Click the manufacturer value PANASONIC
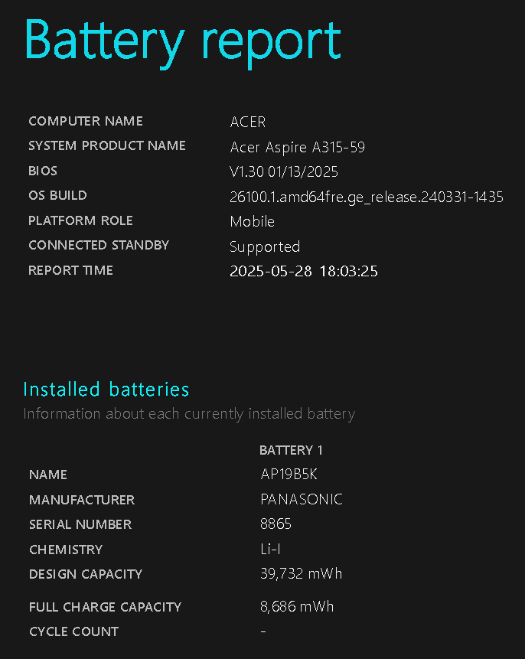 [x=302, y=499]
